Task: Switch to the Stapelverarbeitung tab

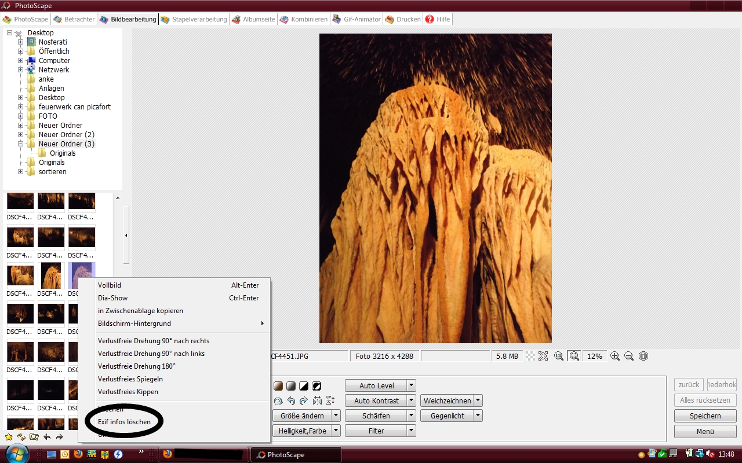Action: pos(194,19)
